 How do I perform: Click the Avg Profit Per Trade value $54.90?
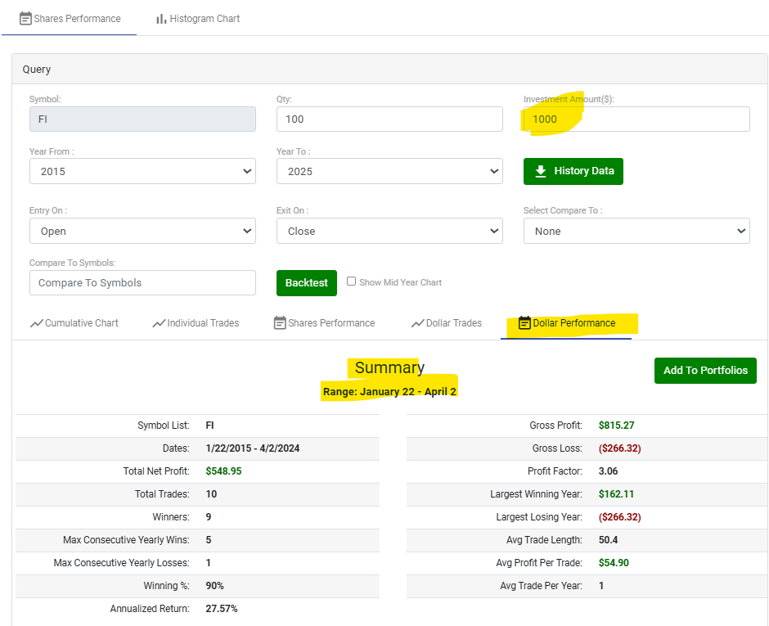point(614,563)
